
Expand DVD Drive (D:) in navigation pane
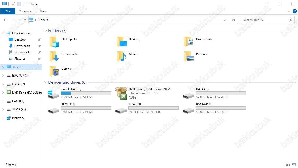click(3, 92)
